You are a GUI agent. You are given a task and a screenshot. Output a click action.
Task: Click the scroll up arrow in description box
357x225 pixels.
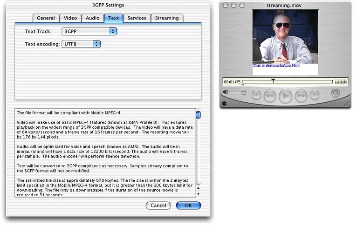click(x=199, y=188)
